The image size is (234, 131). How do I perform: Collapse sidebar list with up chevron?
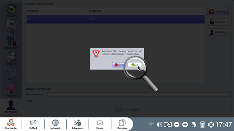point(11,1)
